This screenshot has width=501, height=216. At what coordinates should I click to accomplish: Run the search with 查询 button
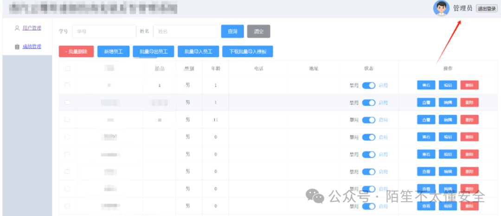(232, 31)
